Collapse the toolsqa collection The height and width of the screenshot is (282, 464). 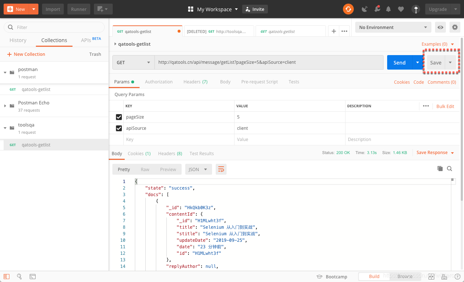point(5,128)
